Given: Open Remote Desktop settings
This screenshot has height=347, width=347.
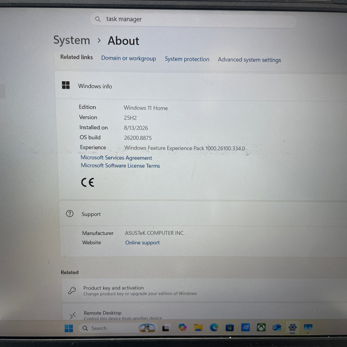Looking at the screenshot, I should (x=204, y=312).
